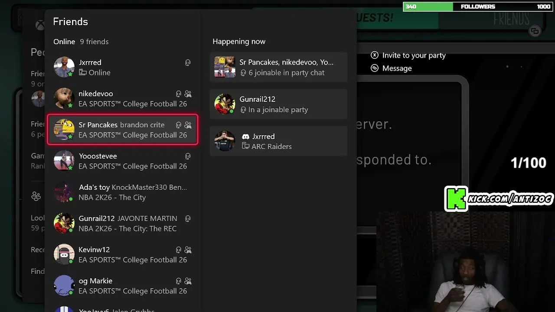The height and width of the screenshot is (312, 555).
Task: Select Kevinw12 in the friends list
Action: click(x=122, y=255)
